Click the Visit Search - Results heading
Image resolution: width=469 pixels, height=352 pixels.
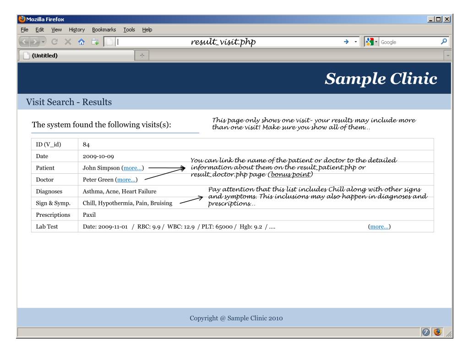coord(69,102)
